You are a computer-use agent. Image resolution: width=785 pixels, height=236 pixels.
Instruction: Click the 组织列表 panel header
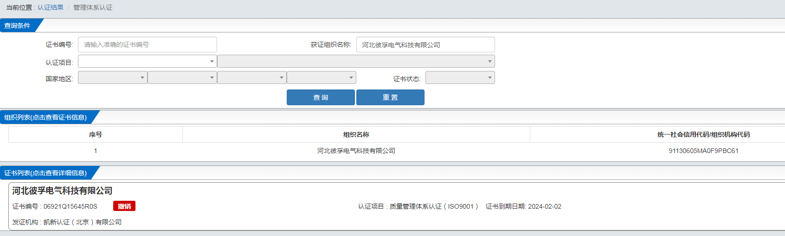(45, 117)
